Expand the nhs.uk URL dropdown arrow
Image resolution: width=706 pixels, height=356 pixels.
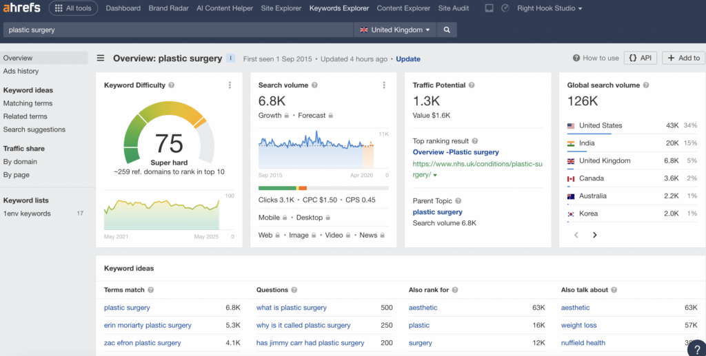(x=435, y=176)
